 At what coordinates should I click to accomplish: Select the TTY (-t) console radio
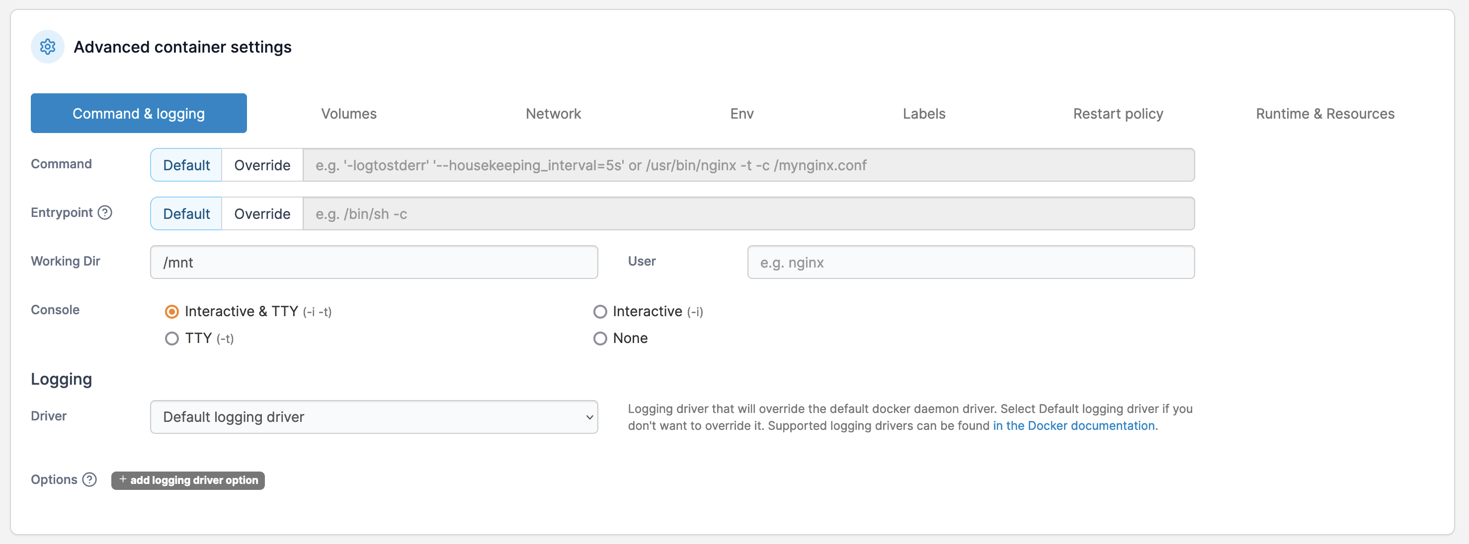coord(171,339)
